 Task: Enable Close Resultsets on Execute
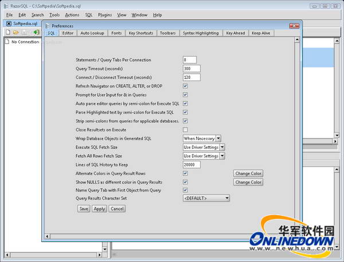pyautogui.click(x=185, y=130)
